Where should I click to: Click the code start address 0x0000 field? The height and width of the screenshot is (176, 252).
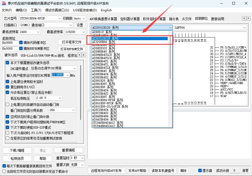pos(10,43)
